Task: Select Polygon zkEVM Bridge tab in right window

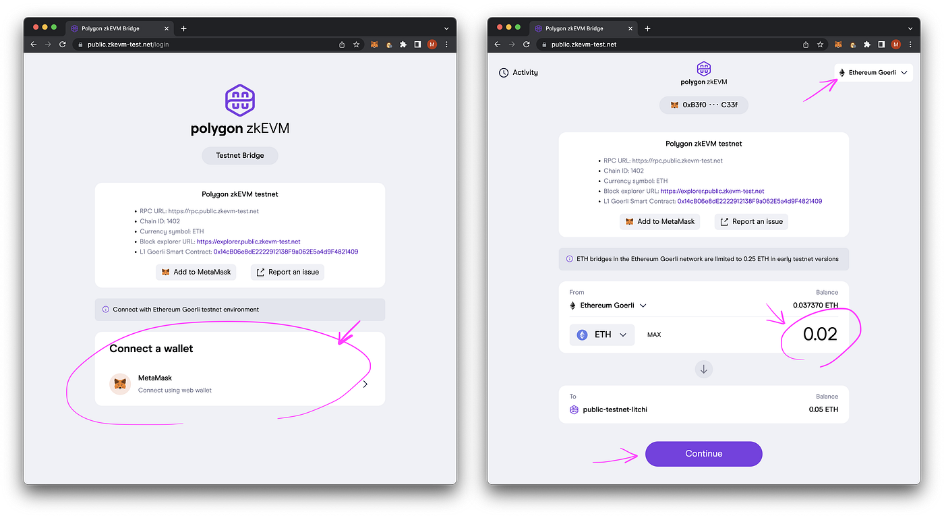Action: (583, 28)
